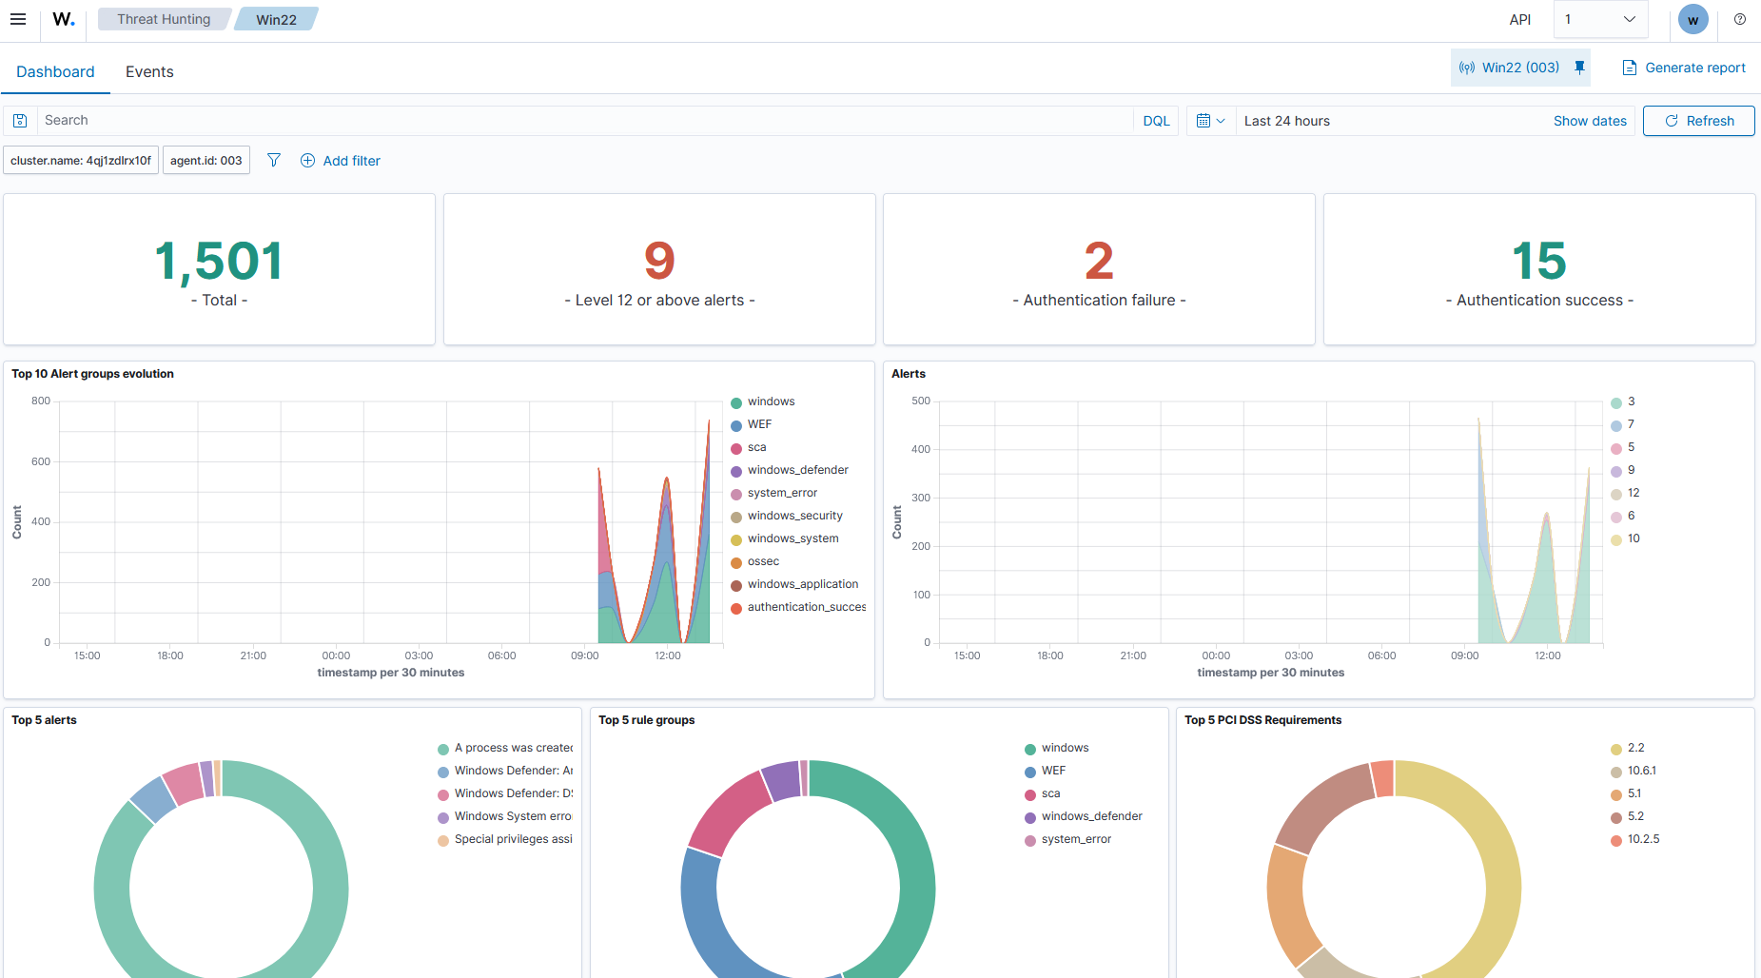Open the API selector dropdown
Viewport: 1761px width, 978px height.
(x=1601, y=19)
